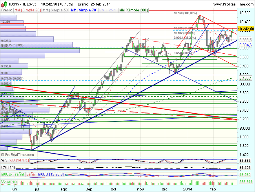Screen dimensions: 255x192
Task: Click the MM (Simple 200) legend label
Action: coord(133,10)
